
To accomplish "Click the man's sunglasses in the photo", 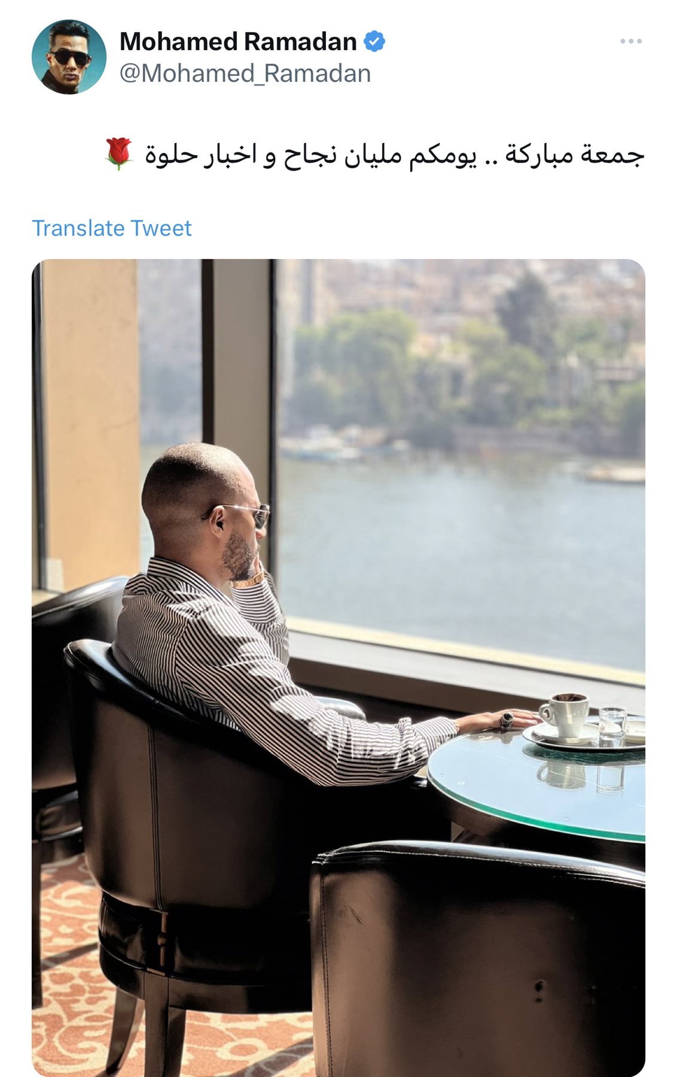I will tap(245, 513).
